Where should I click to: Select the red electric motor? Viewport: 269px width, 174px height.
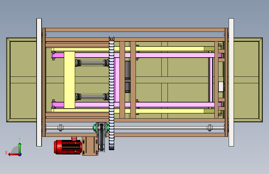point(68,147)
